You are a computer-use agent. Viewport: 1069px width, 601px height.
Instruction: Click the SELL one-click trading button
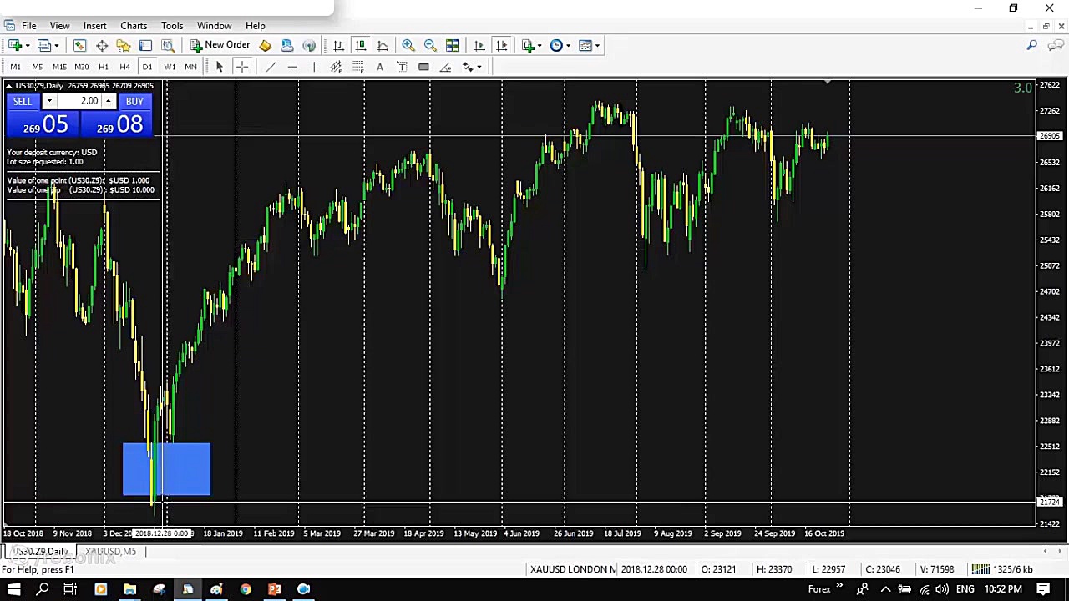point(23,102)
